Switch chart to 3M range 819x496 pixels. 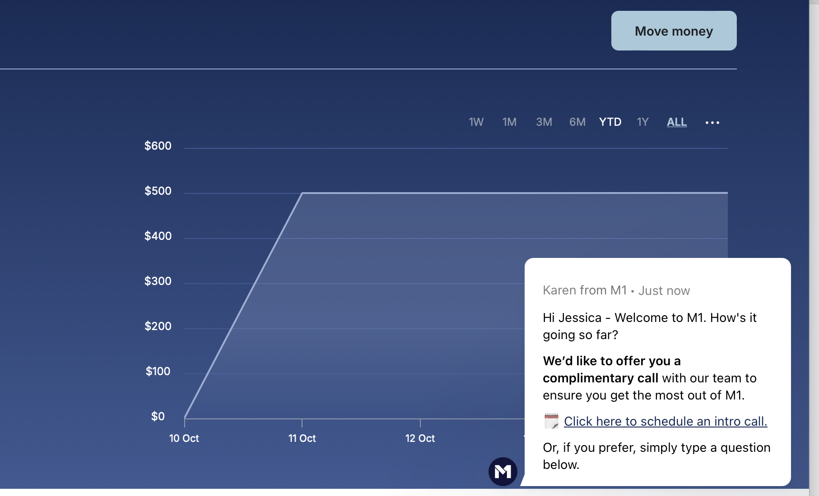(x=544, y=122)
